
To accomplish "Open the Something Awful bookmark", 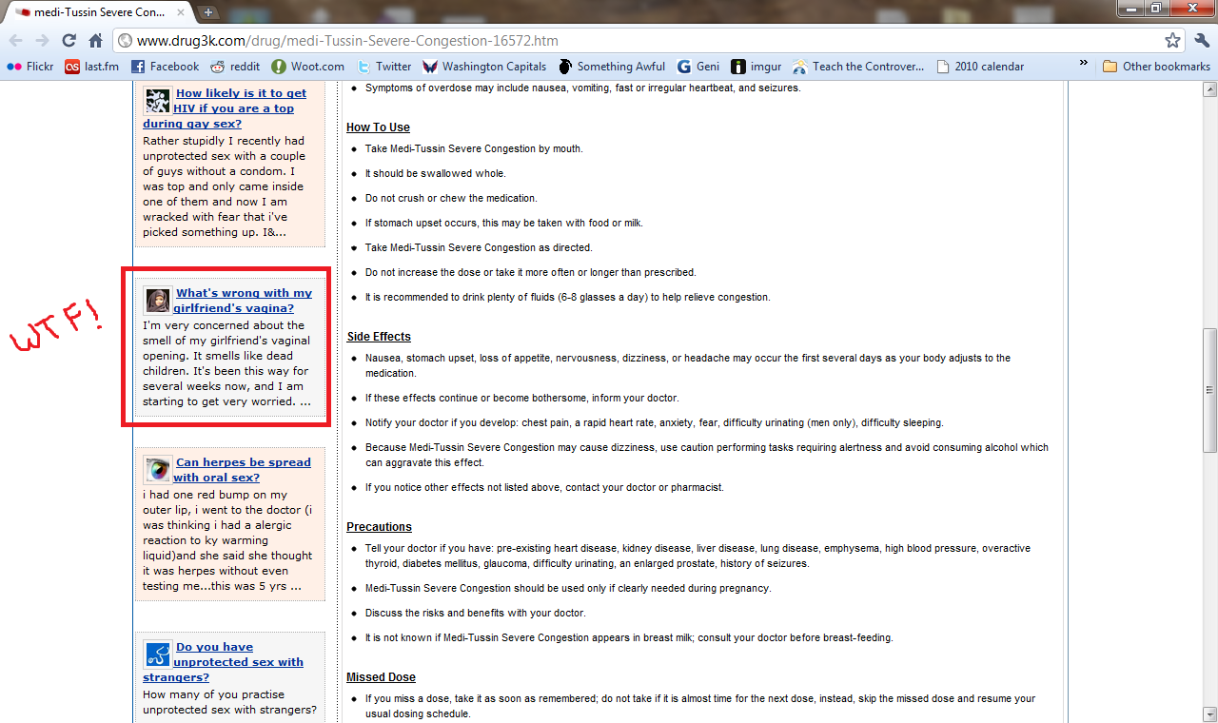I will 612,67.
